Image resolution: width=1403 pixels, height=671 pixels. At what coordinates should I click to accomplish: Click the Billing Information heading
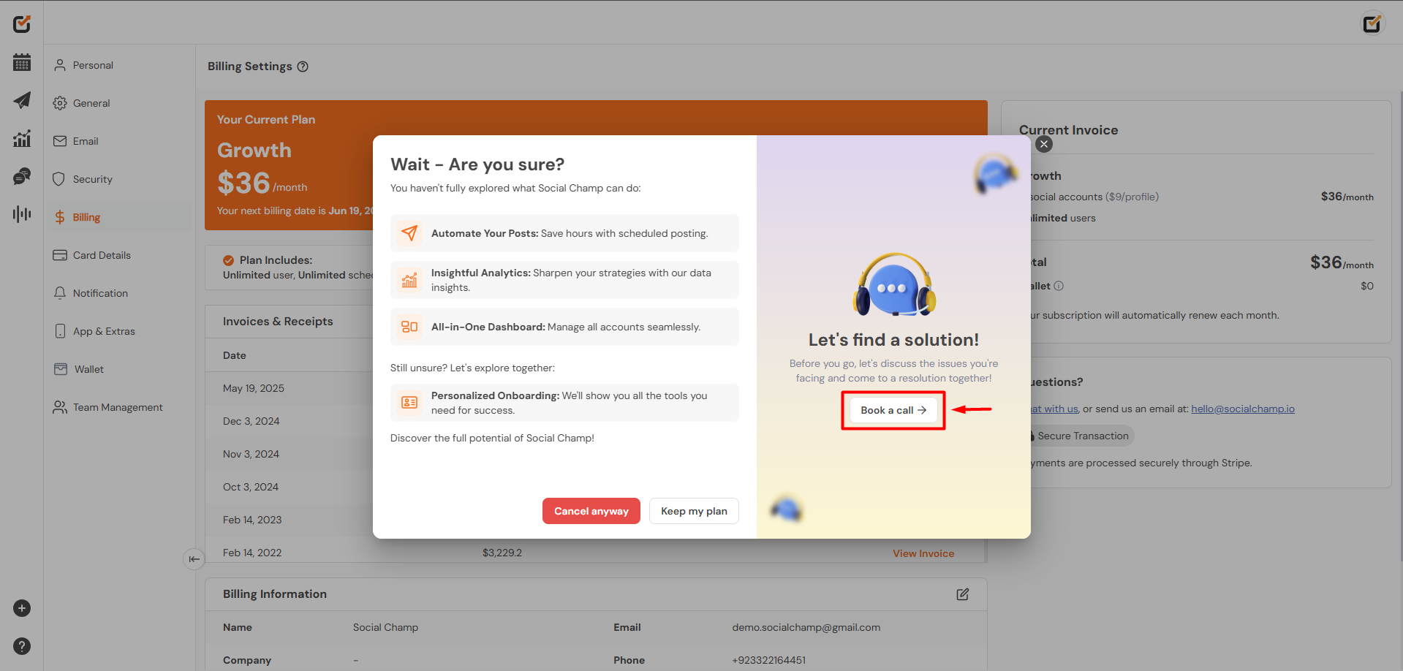pos(275,594)
